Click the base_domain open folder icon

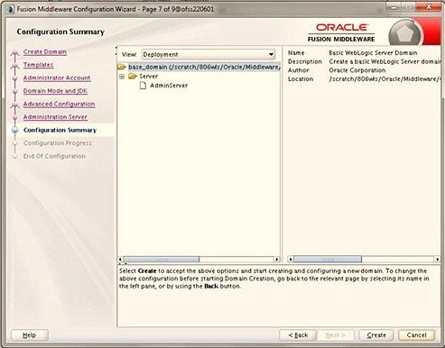122,67
